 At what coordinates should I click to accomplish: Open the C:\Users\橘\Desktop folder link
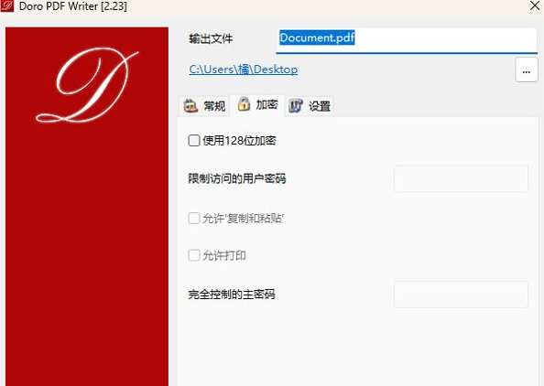point(244,70)
